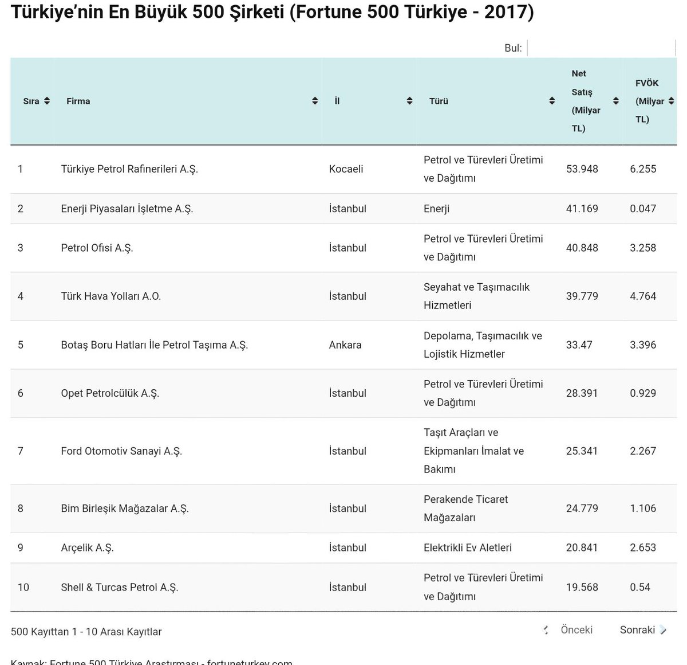Click FVÖK value 0.929

643,393
